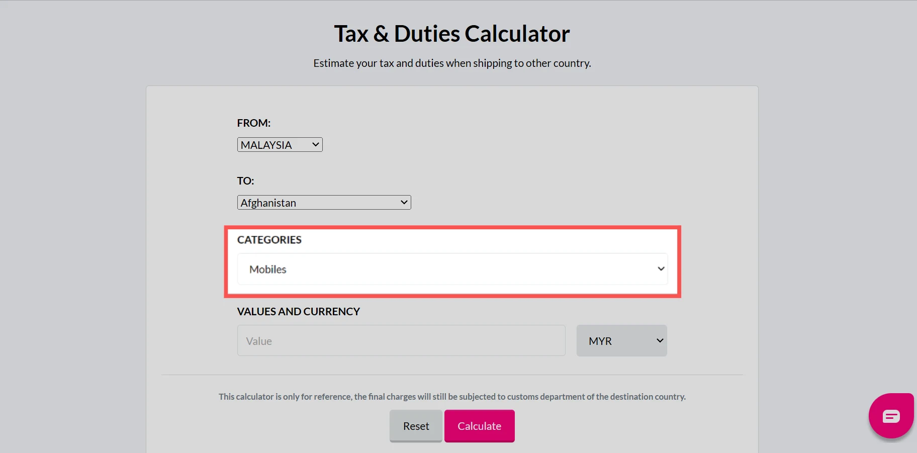
Task: Click the FROM: label above MALAYSIA
Action: pyautogui.click(x=253, y=123)
